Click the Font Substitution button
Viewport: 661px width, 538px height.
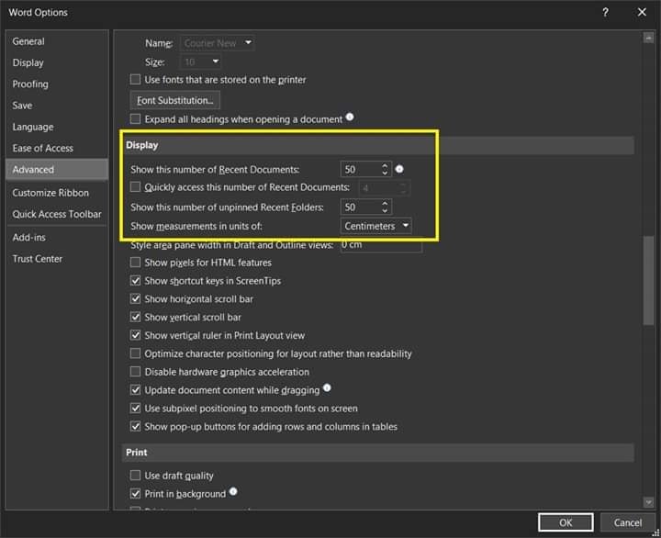175,100
